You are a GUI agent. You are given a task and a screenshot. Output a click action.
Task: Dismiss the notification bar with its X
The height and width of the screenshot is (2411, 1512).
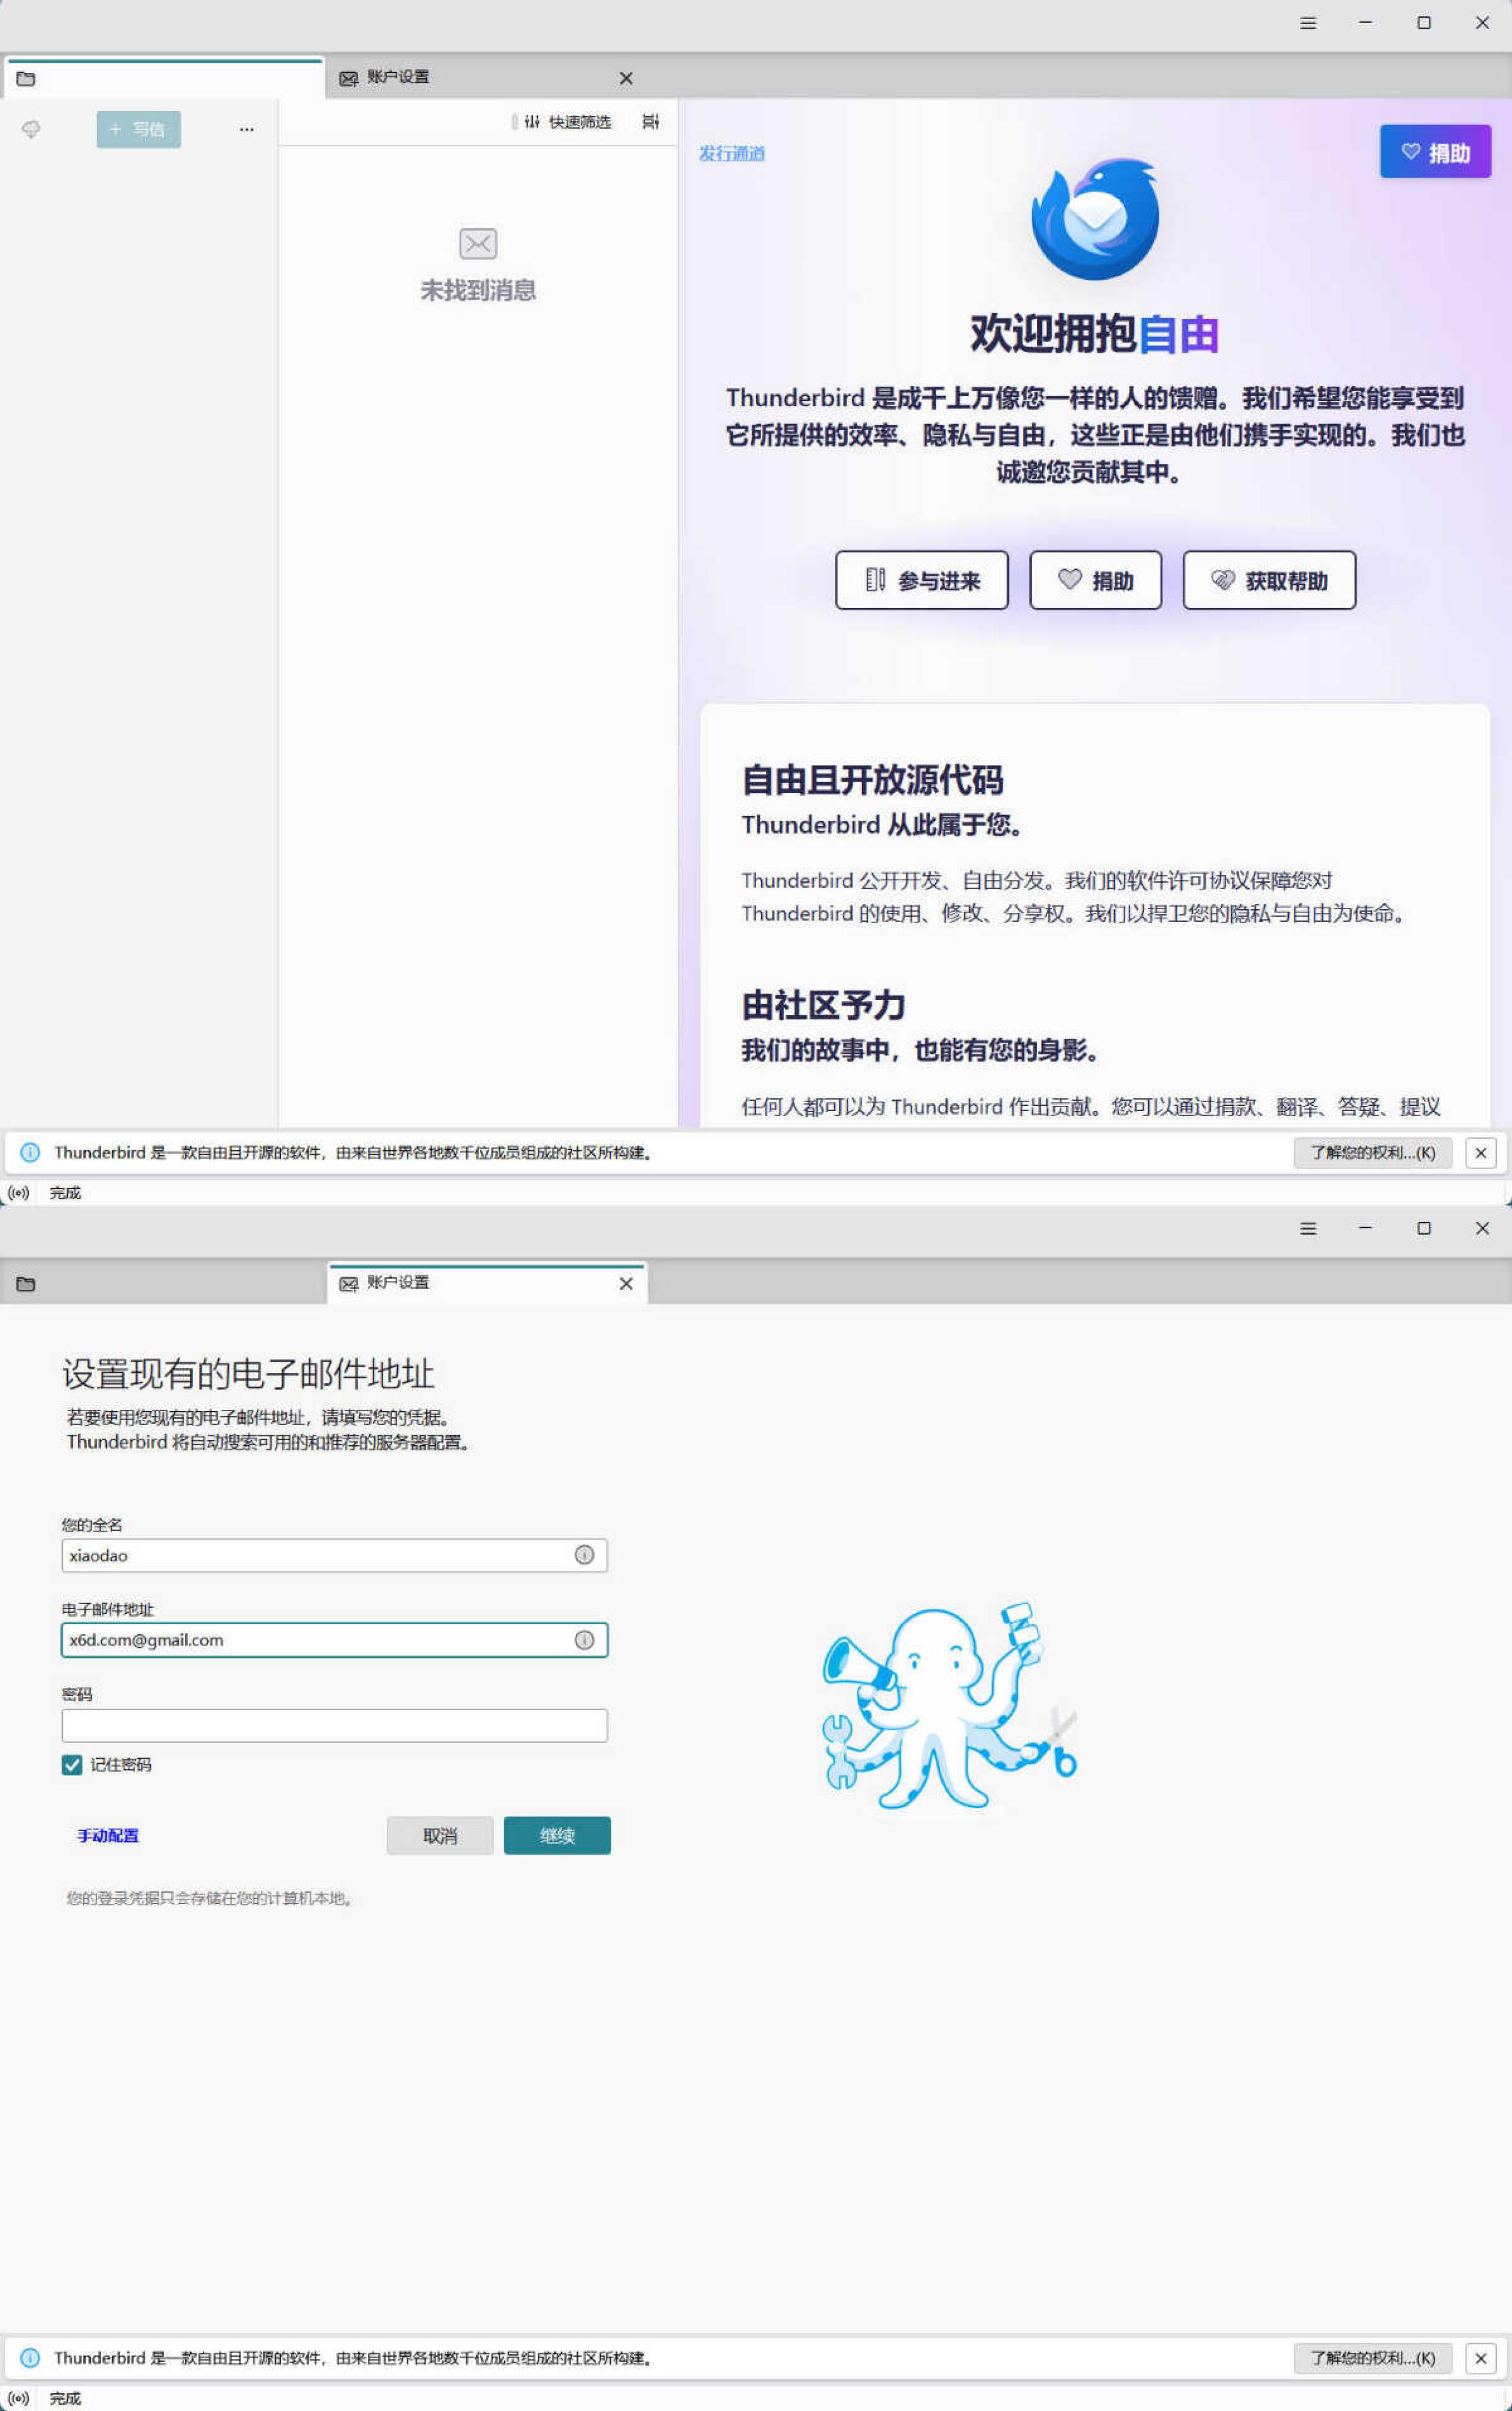point(1481,1152)
